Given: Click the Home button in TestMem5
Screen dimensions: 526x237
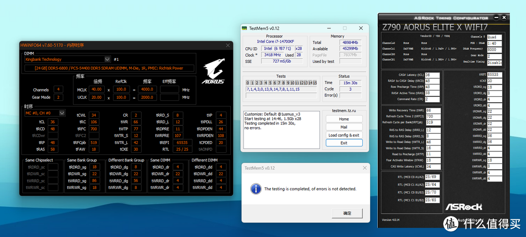Looking at the screenshot, I should coord(344,119).
